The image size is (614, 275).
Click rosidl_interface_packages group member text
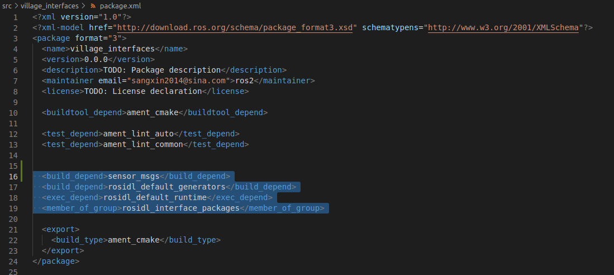[x=180, y=208]
